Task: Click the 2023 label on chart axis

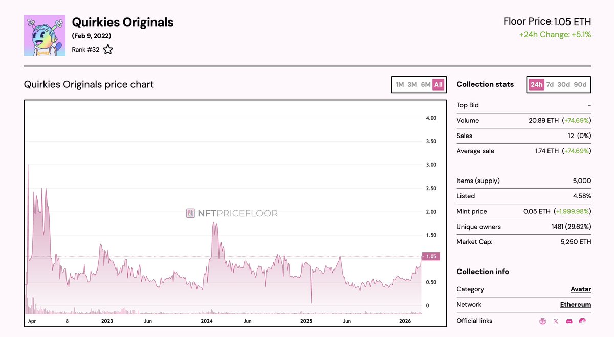Action: coord(107,321)
